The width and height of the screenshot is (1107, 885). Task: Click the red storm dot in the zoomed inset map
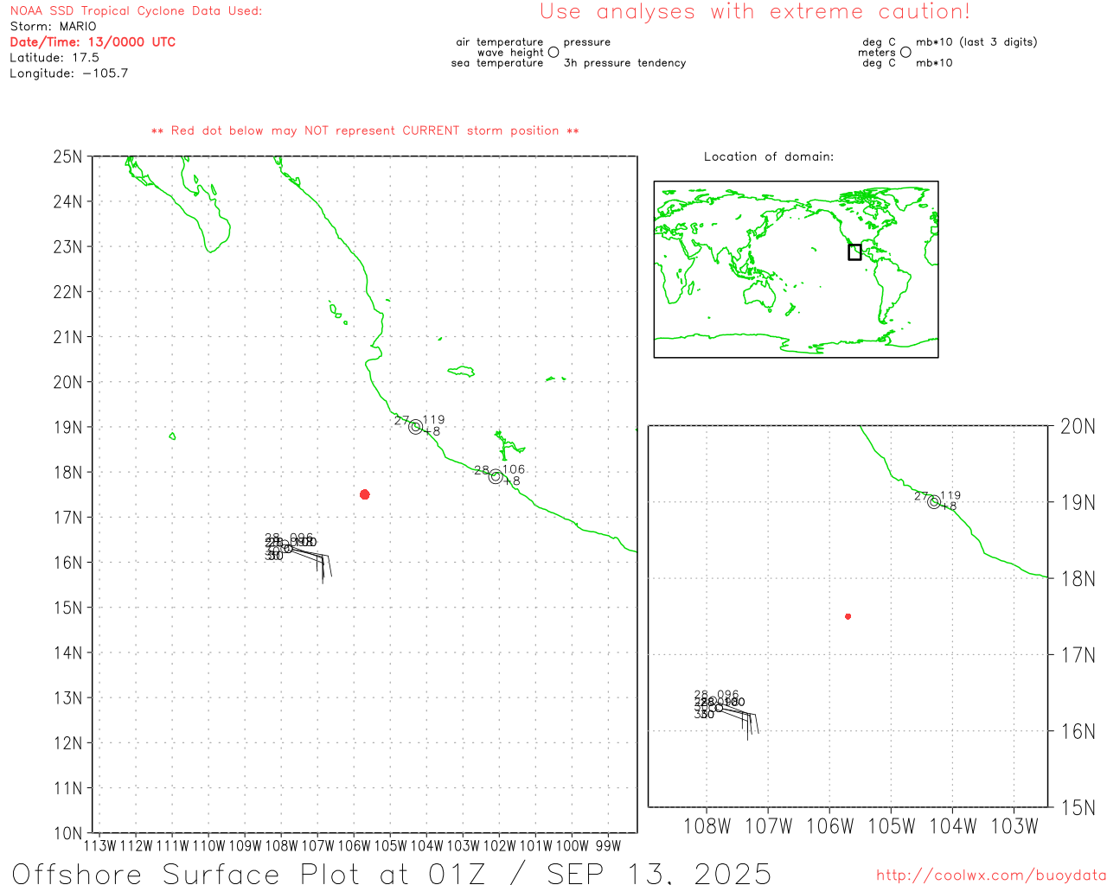[x=848, y=616]
